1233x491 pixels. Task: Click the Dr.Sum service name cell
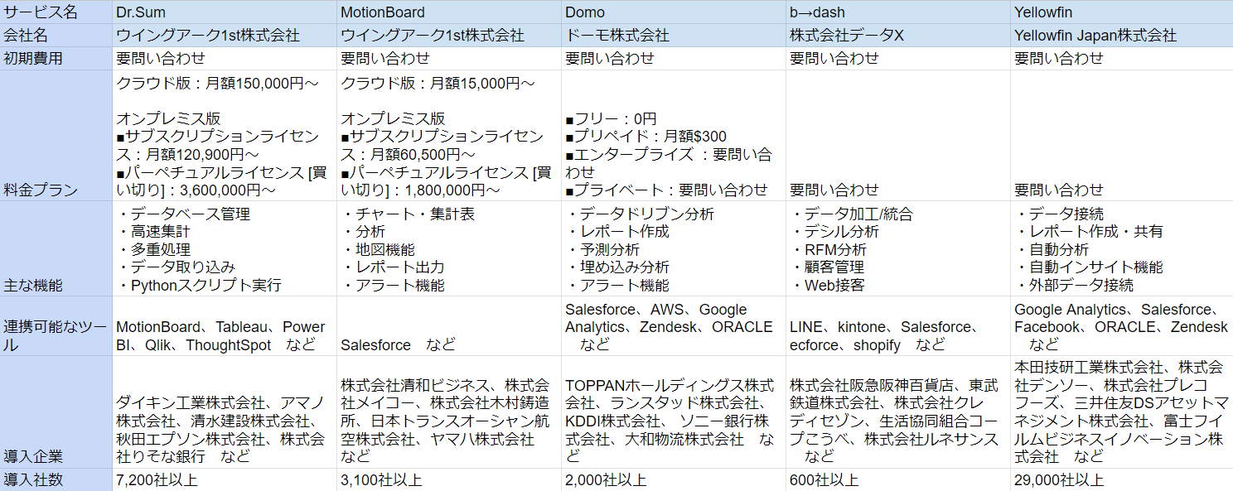pyautogui.click(x=225, y=12)
